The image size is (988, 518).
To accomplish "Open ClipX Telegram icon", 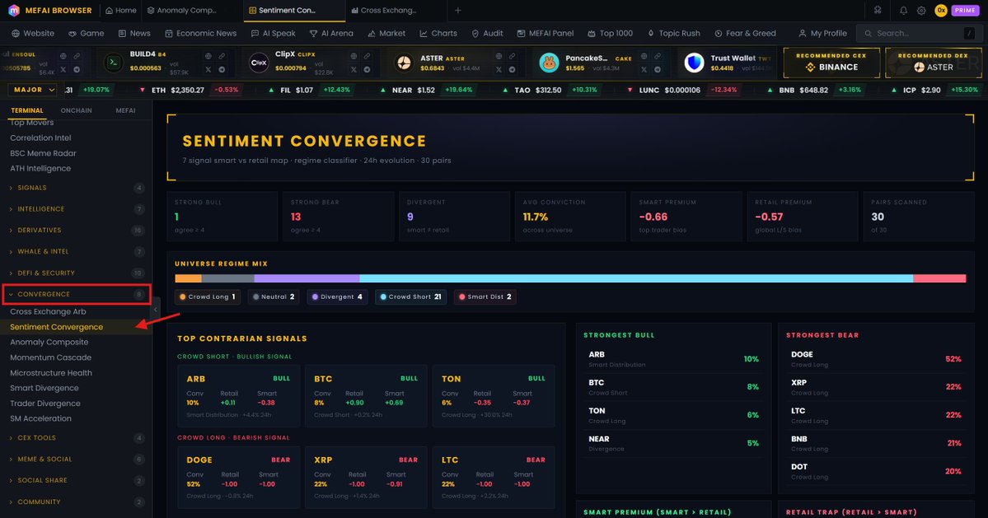I will (x=367, y=69).
